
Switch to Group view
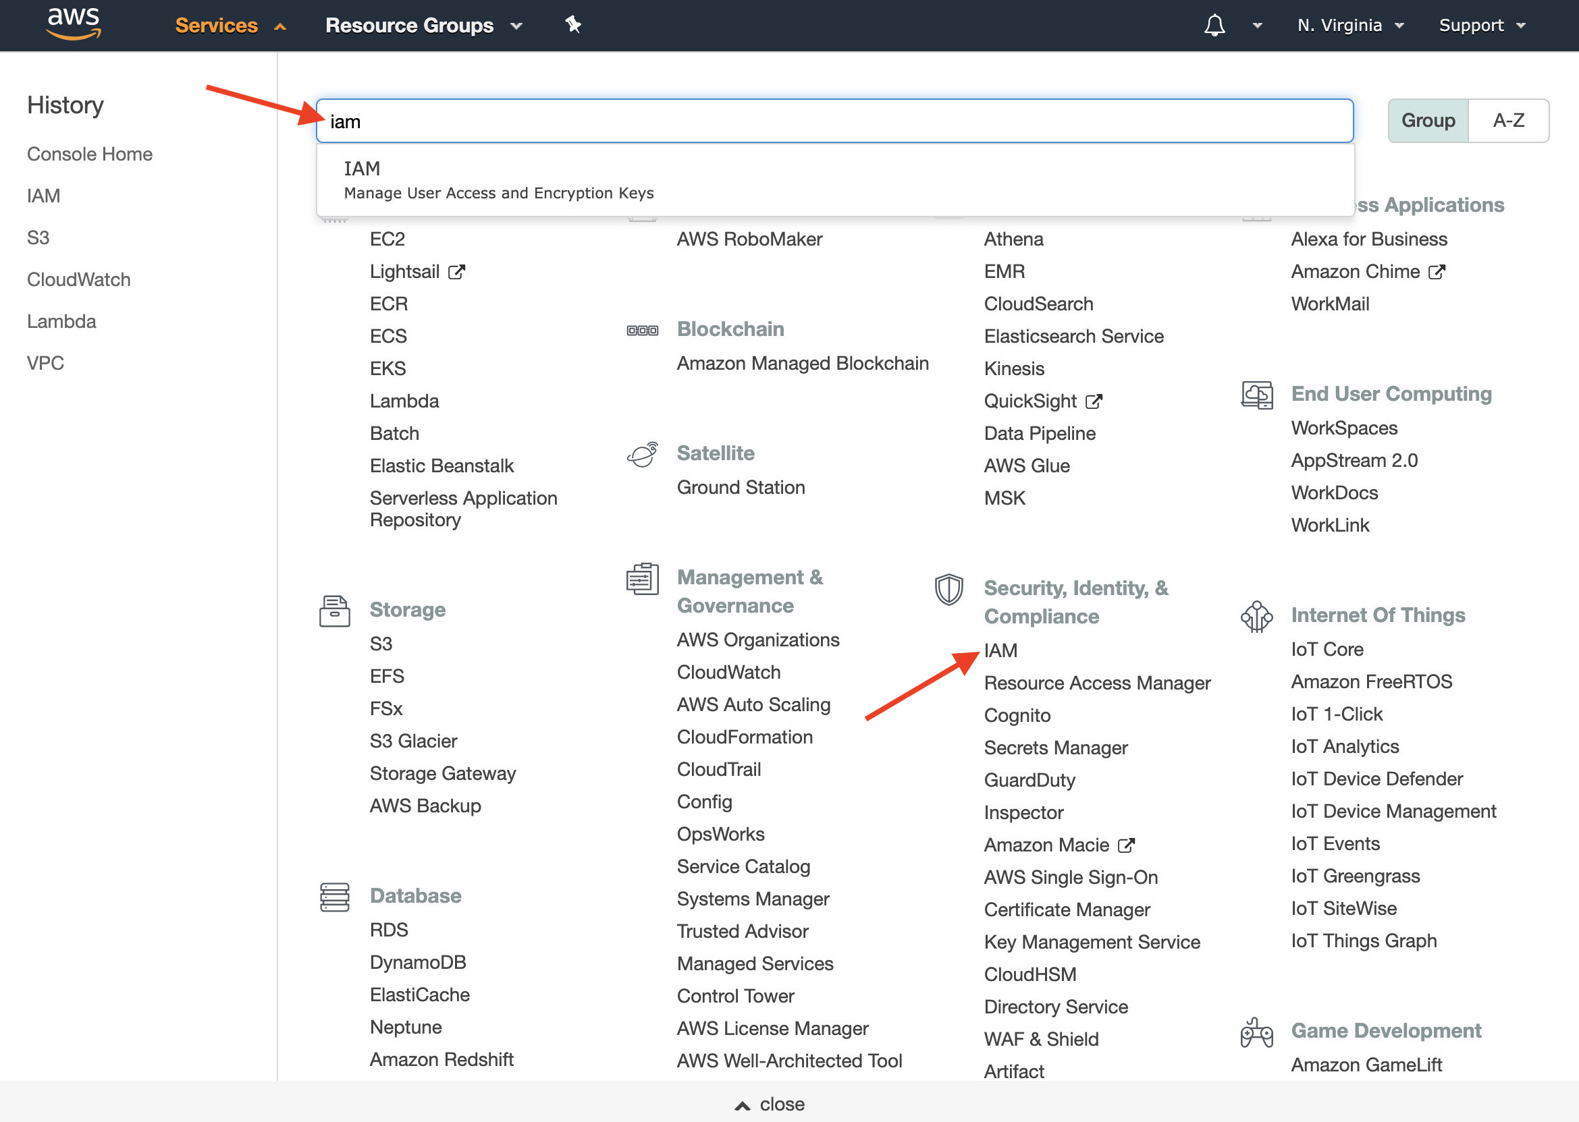(x=1428, y=121)
